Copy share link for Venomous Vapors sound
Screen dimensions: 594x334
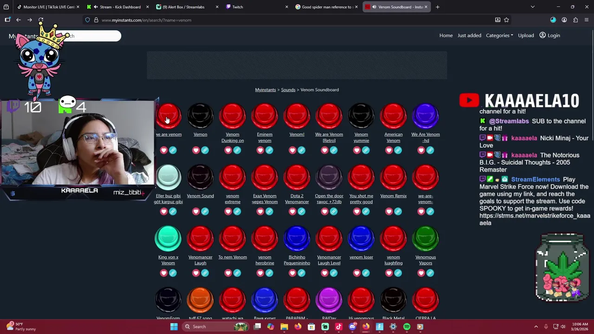pos(430,273)
